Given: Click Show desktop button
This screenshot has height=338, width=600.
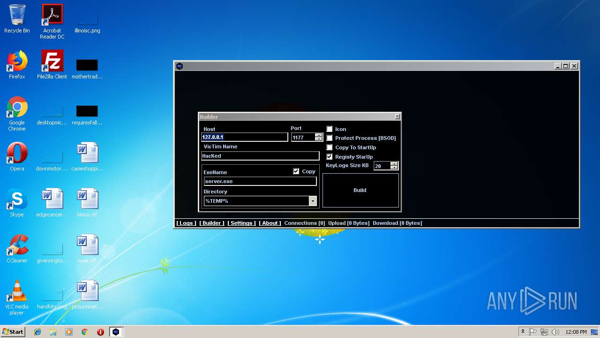Looking at the screenshot, I should [x=595, y=332].
